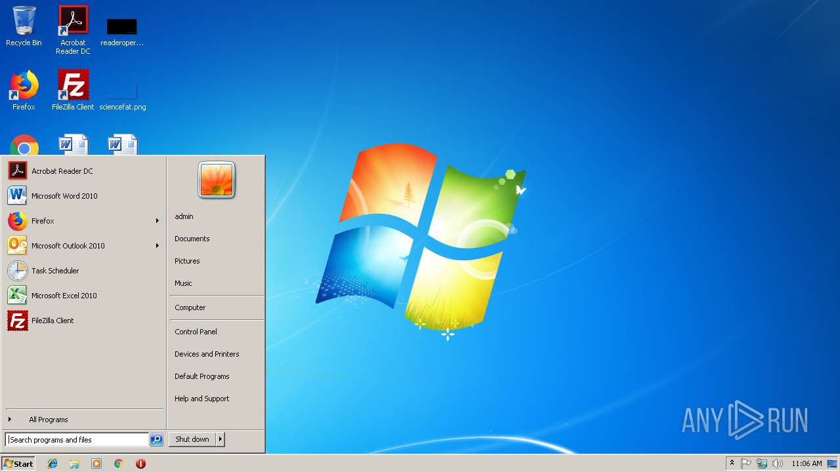Screen dimensions: 840x472
Task: Select the readeroper desktop file icon
Action: click(x=122, y=31)
